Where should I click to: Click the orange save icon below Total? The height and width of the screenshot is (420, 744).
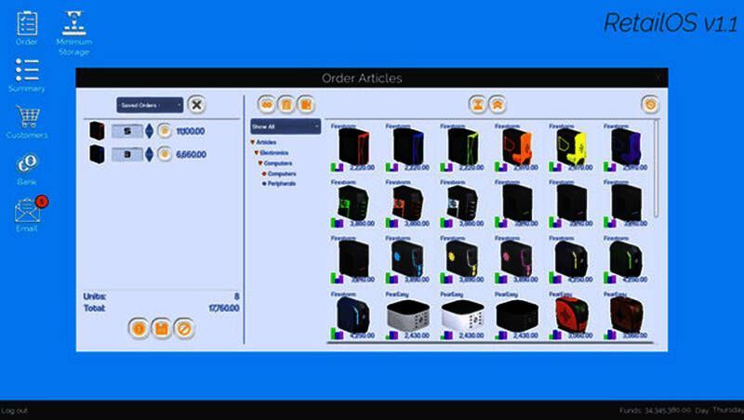pyautogui.click(x=161, y=328)
